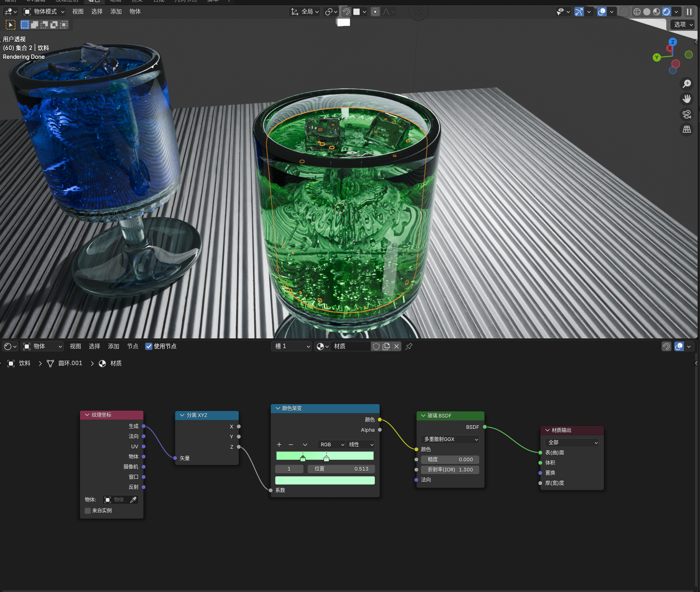Choose the invert selection mode icon
Image resolution: width=700 pixels, height=592 pixels.
pyautogui.click(x=54, y=25)
